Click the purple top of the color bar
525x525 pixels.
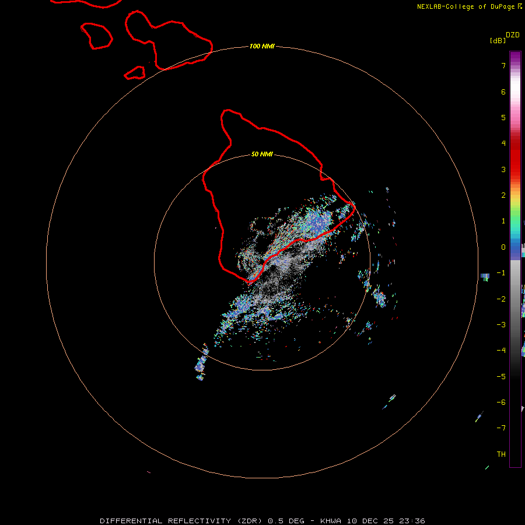[515, 58]
